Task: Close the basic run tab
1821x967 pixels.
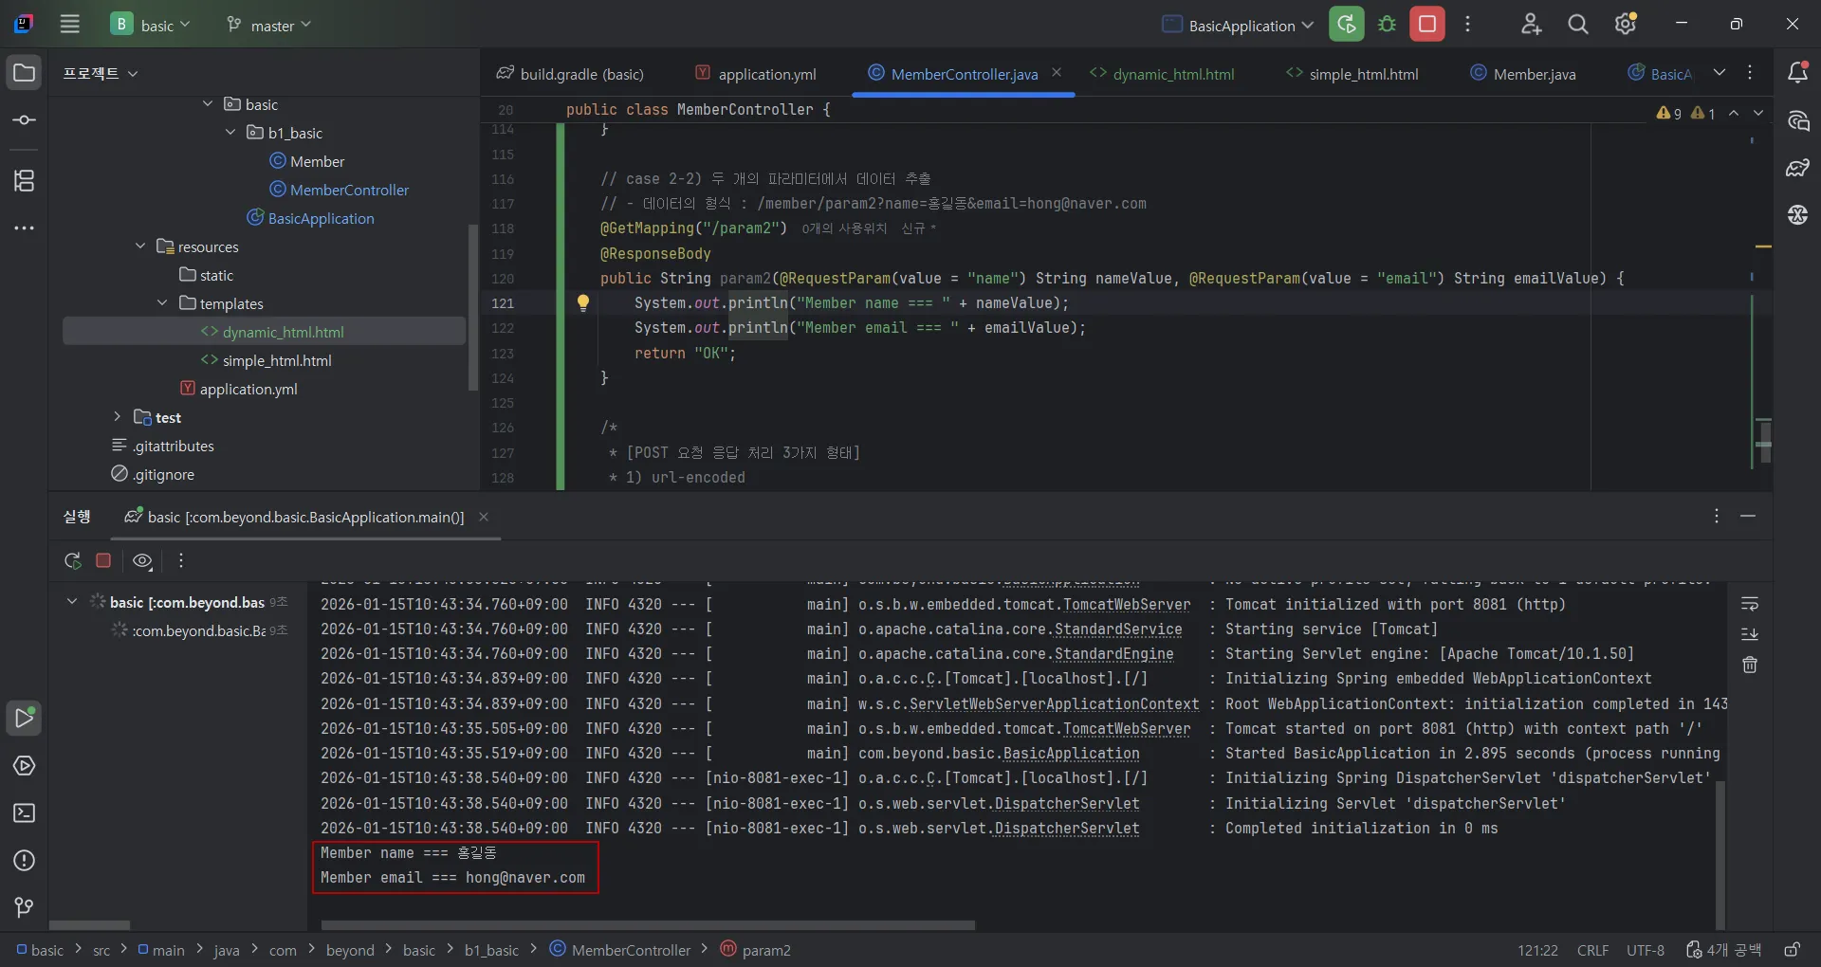Action: pyautogui.click(x=484, y=517)
